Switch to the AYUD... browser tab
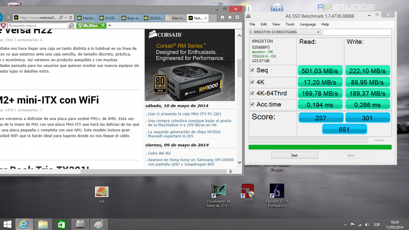Image resolution: width=409 pixels, height=230 pixels. [x=109, y=18]
